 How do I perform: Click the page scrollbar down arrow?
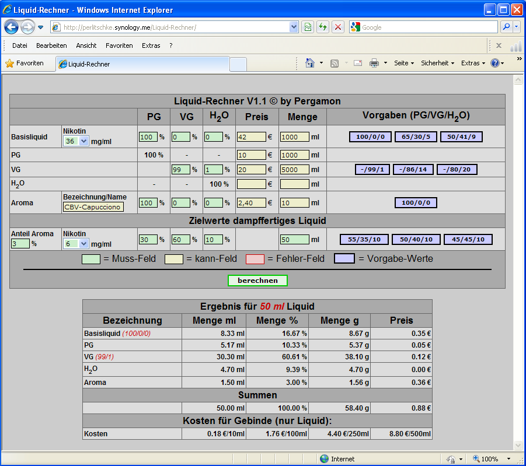click(x=518, y=445)
